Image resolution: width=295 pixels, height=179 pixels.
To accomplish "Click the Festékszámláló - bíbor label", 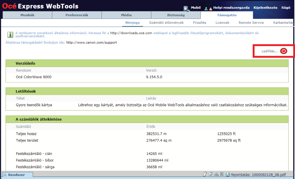I will pos(35,160).
